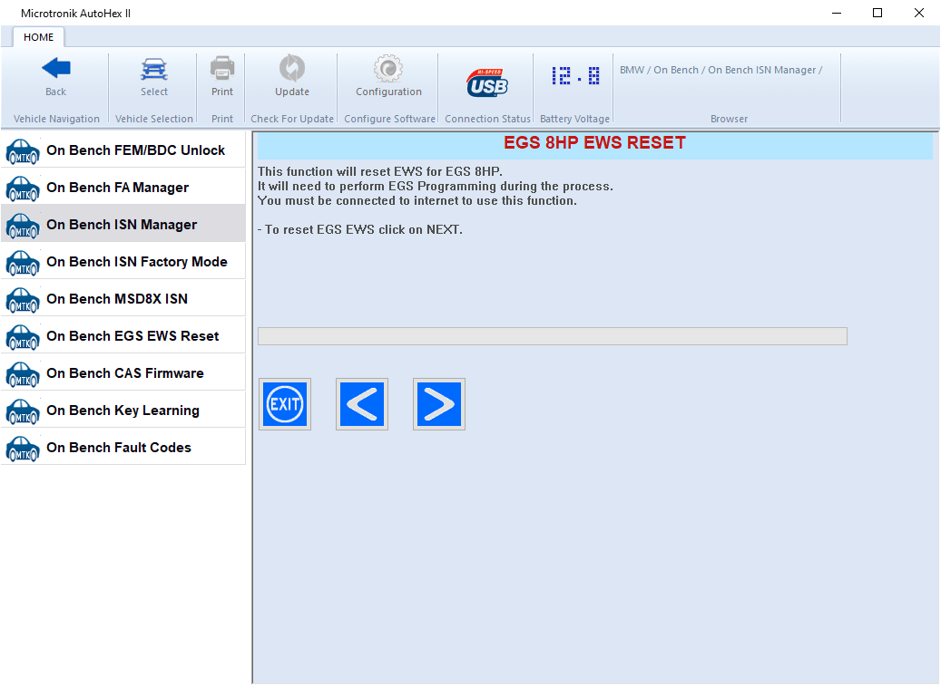Click car icon beside FA Manager
The width and height of the screenshot is (941, 686).
(x=23, y=188)
